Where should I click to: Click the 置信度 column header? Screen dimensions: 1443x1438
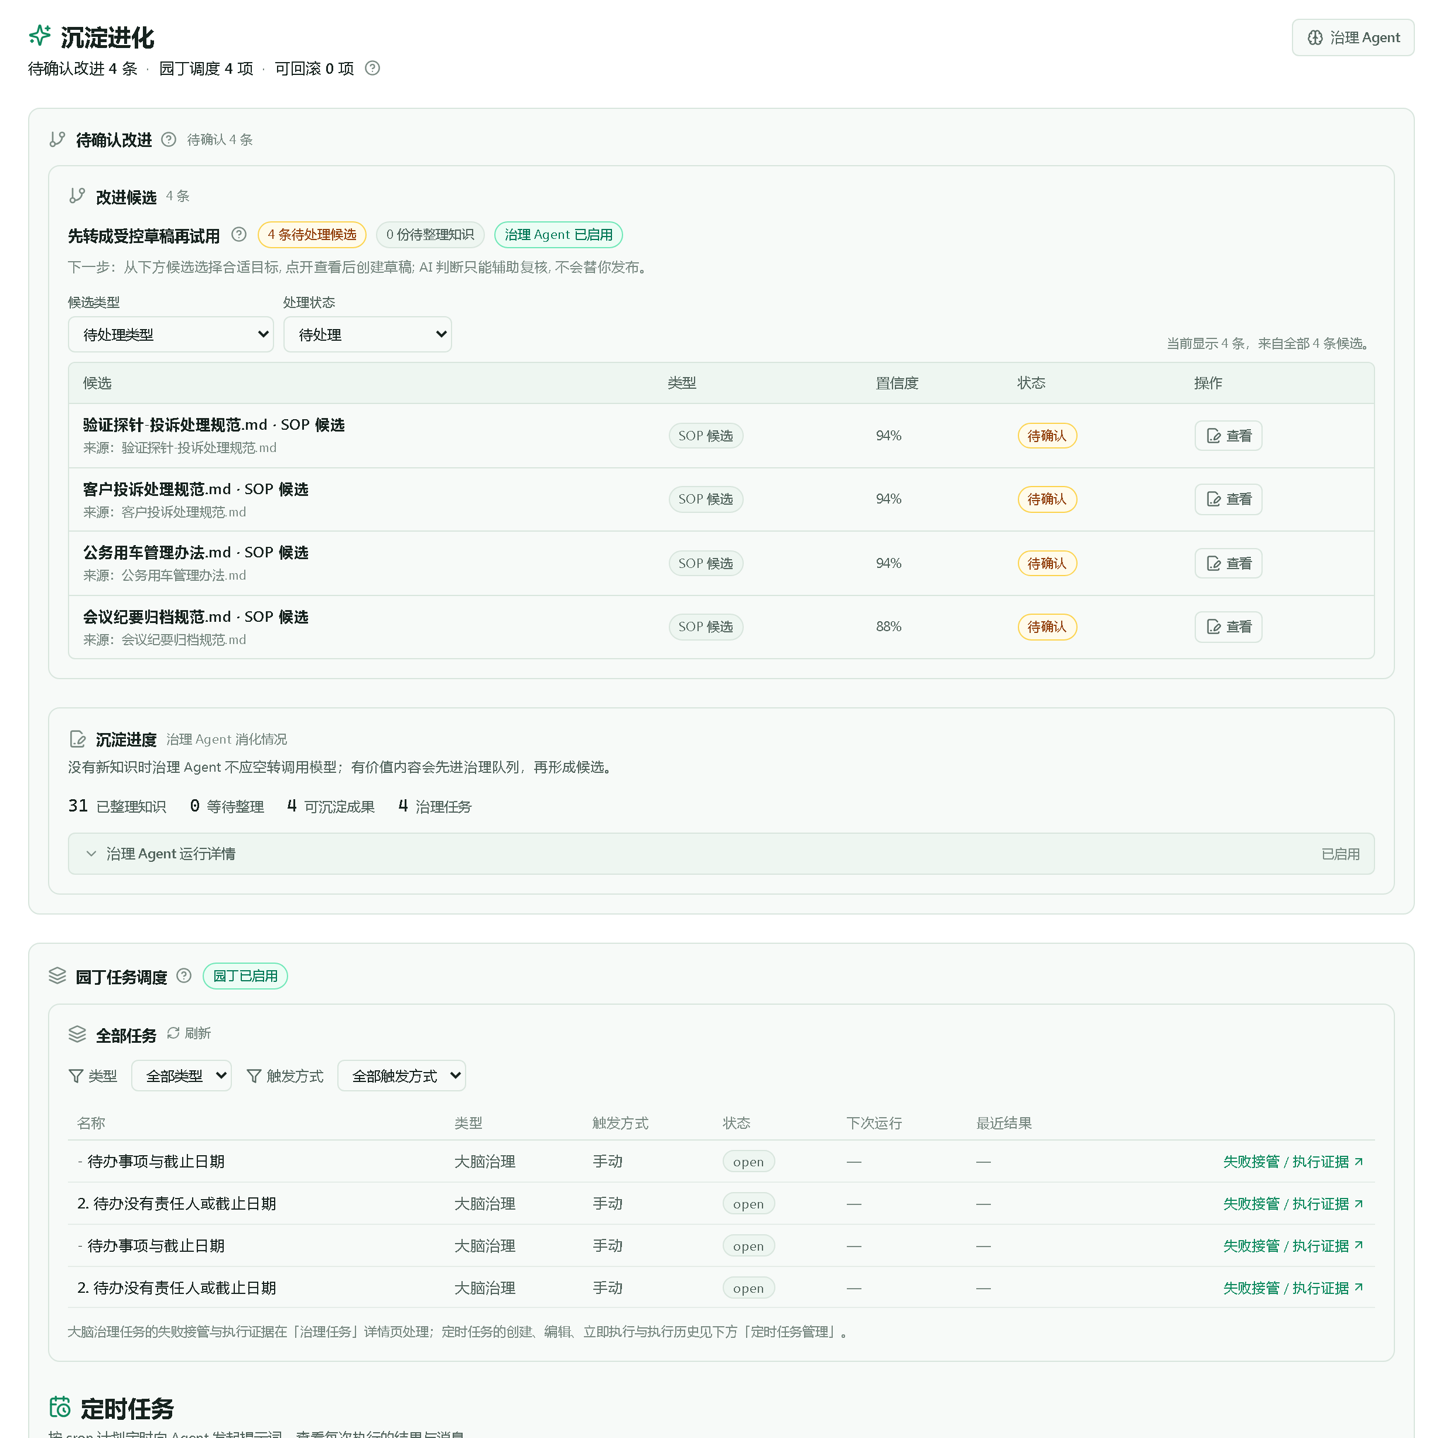coord(897,384)
